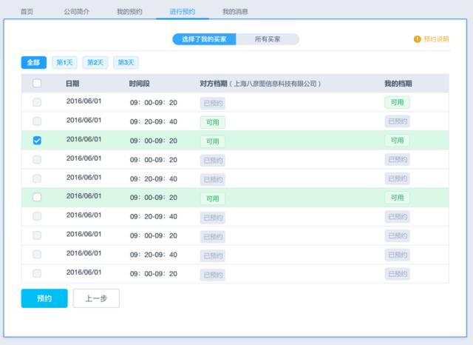Open the 预约说明 link text
This screenshot has height=345, width=473.
pyautogui.click(x=437, y=39)
